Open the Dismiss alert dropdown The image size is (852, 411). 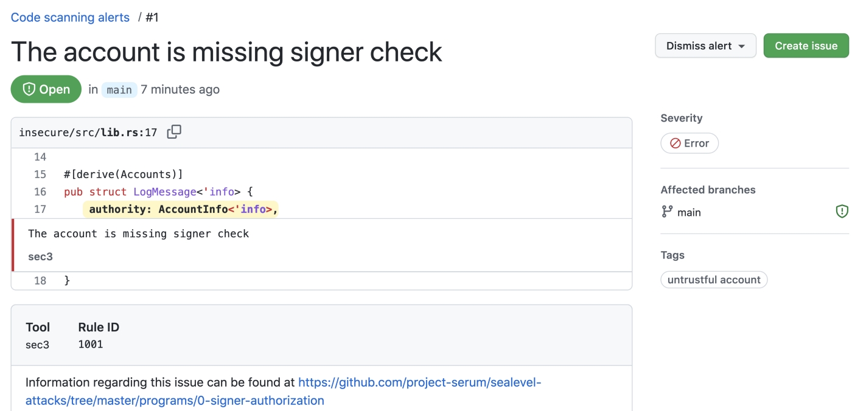pos(705,46)
